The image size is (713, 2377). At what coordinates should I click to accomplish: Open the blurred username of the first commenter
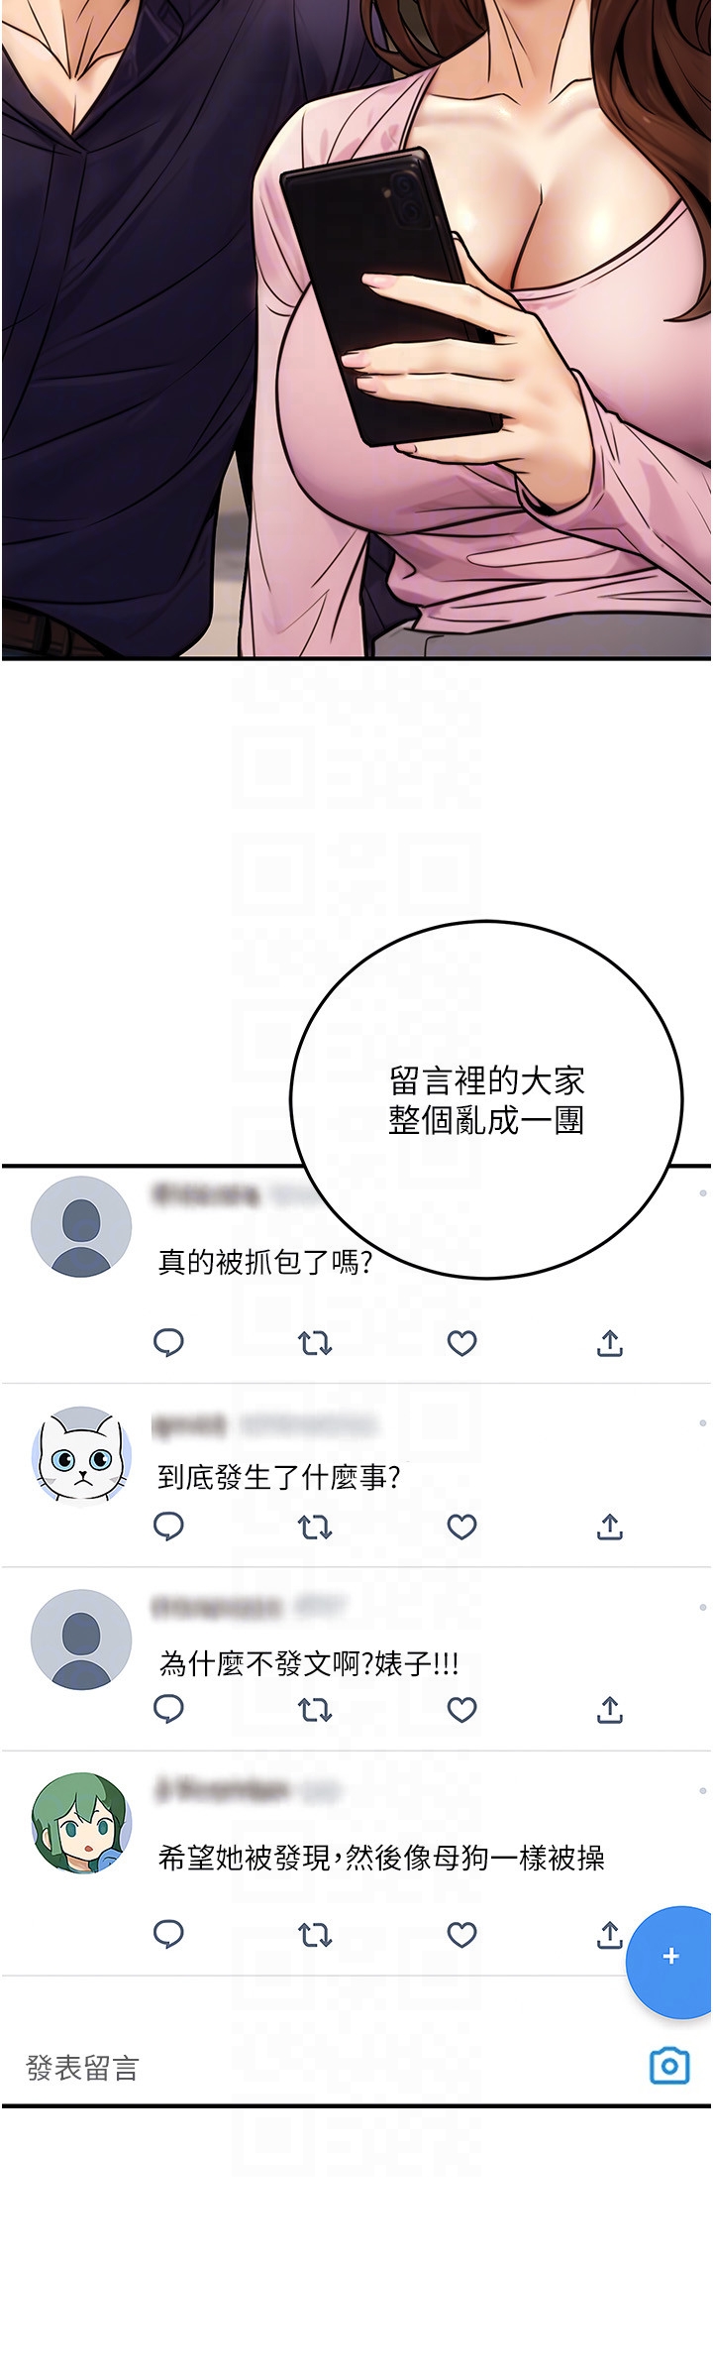tap(206, 1194)
